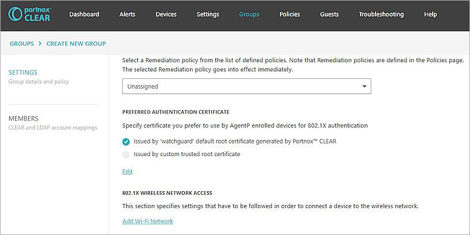Click the Edit certificate link
The image size is (470, 235).
tap(127, 172)
